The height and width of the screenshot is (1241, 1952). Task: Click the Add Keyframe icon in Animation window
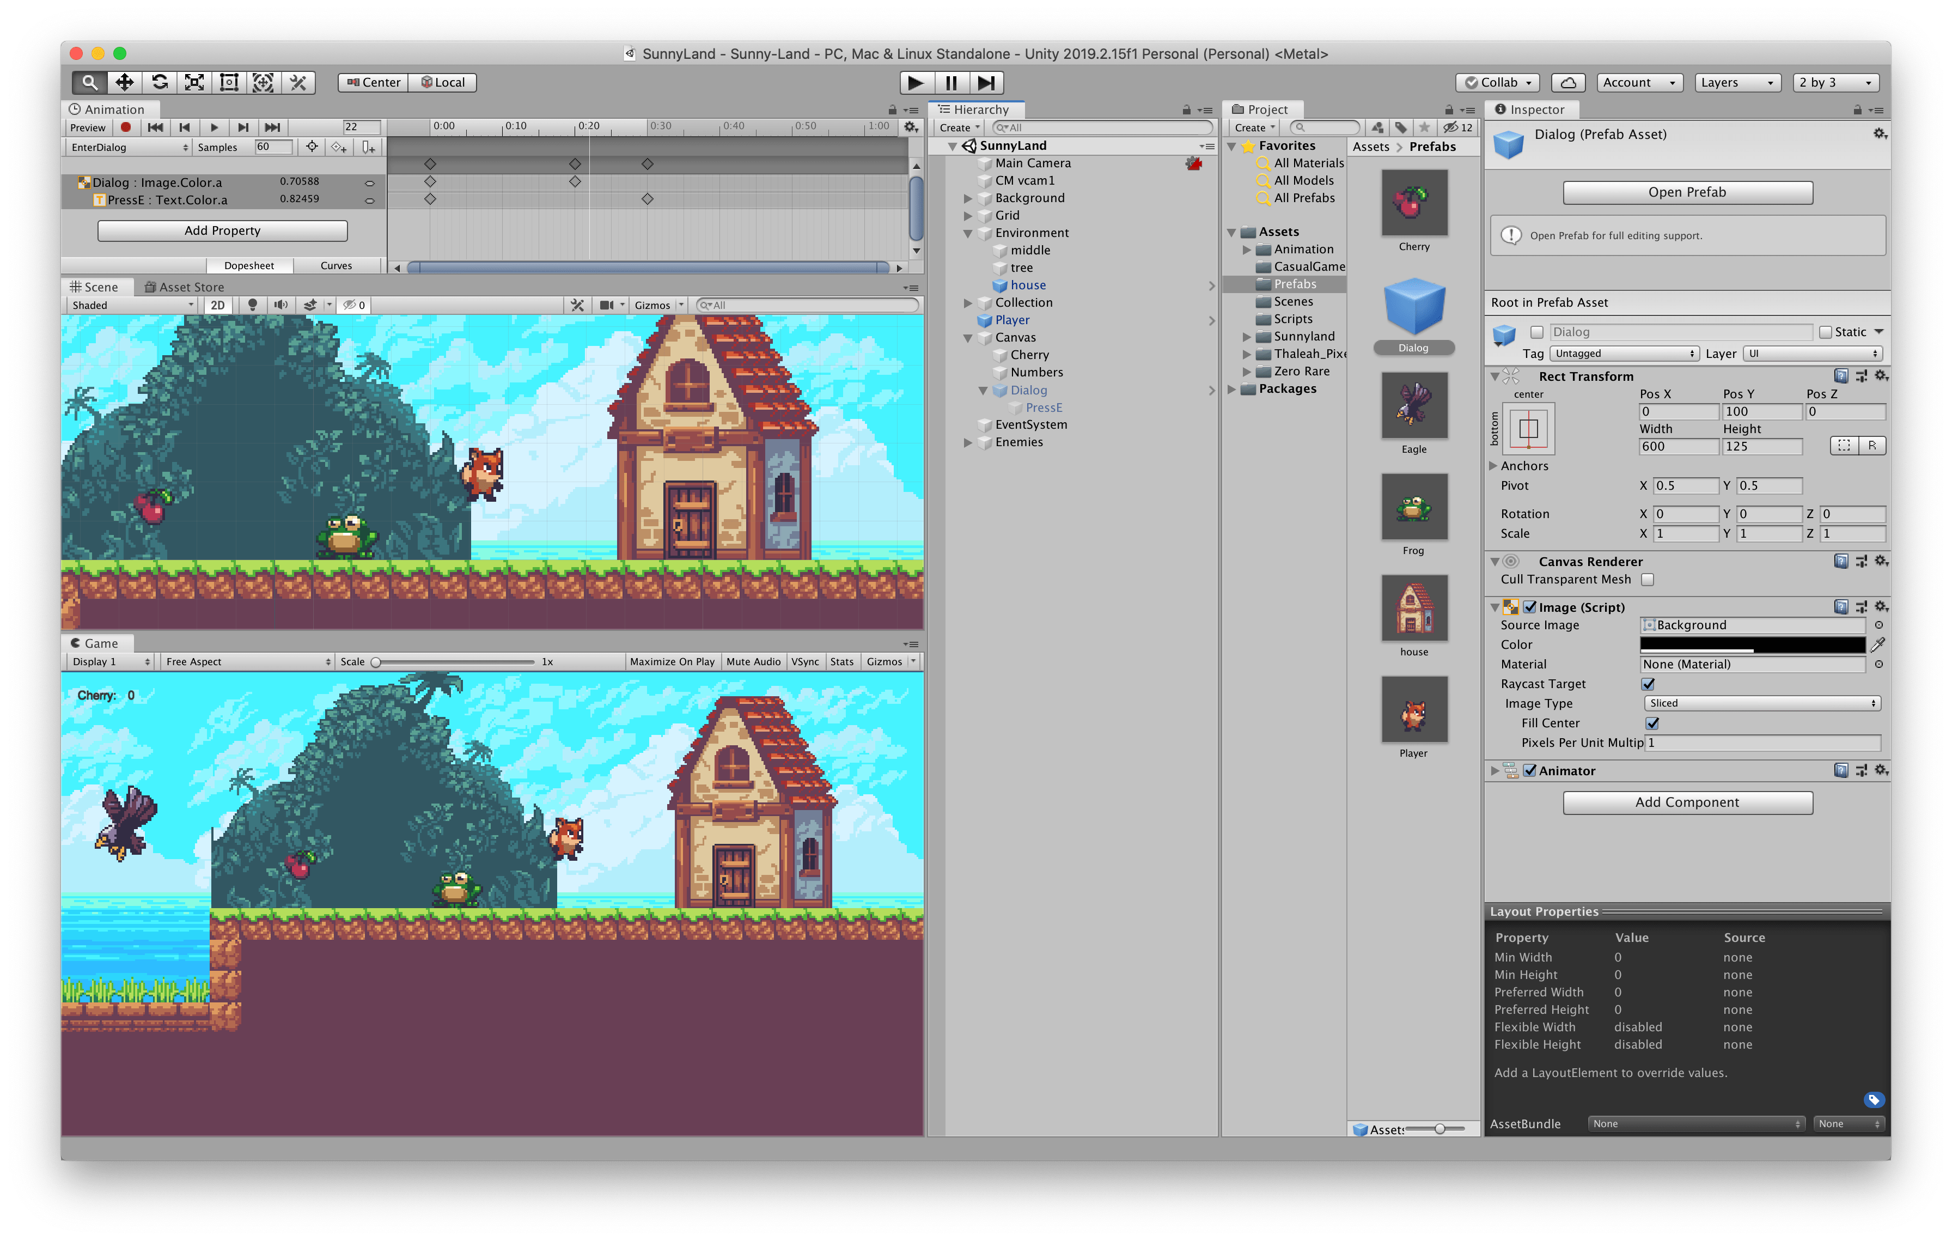pos(340,147)
